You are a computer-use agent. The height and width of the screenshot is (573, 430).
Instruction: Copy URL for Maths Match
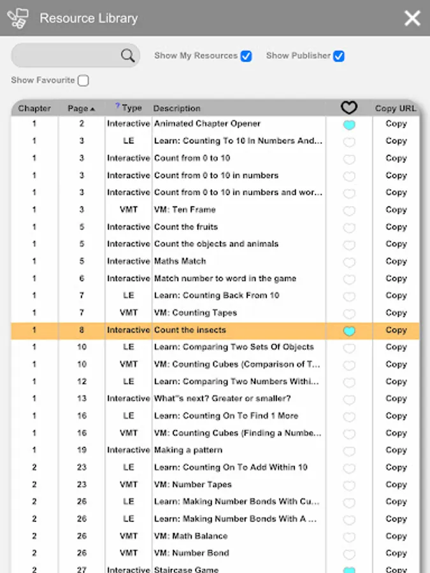tap(396, 261)
